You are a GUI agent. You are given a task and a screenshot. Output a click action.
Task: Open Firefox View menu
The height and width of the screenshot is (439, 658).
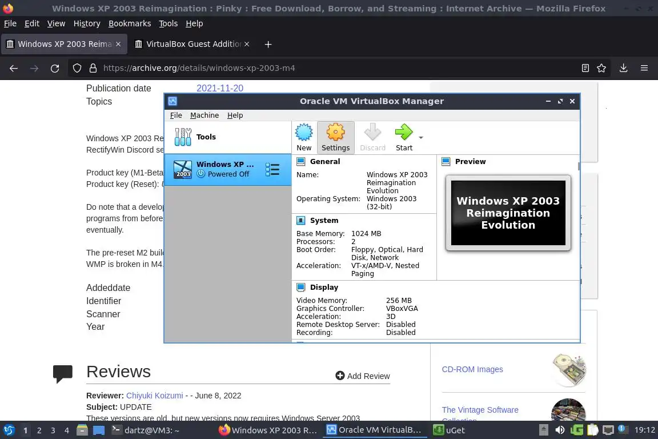point(56,23)
